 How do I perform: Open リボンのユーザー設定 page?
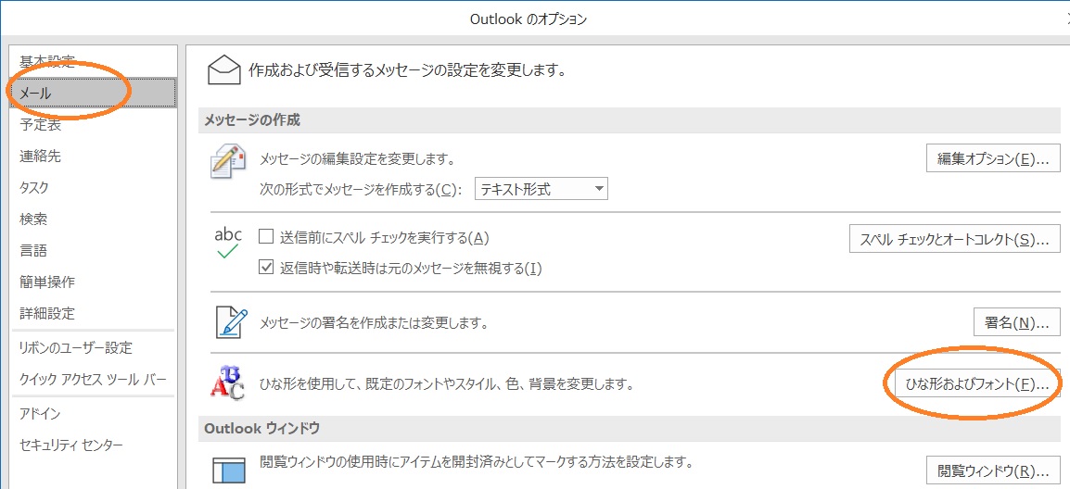pyautogui.click(x=76, y=348)
